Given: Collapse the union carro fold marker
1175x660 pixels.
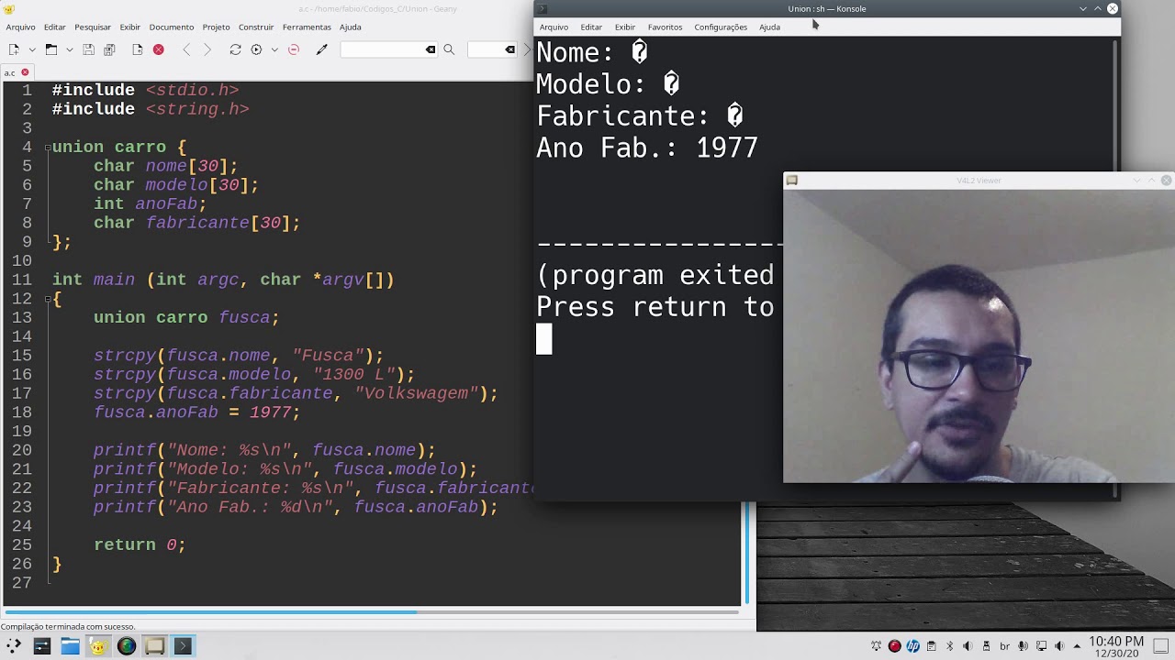Looking at the screenshot, I should (x=47, y=148).
